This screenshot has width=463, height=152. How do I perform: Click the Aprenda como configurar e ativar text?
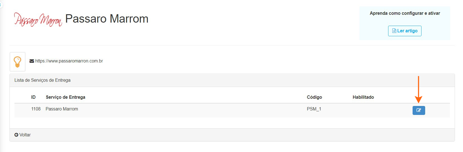405,13
